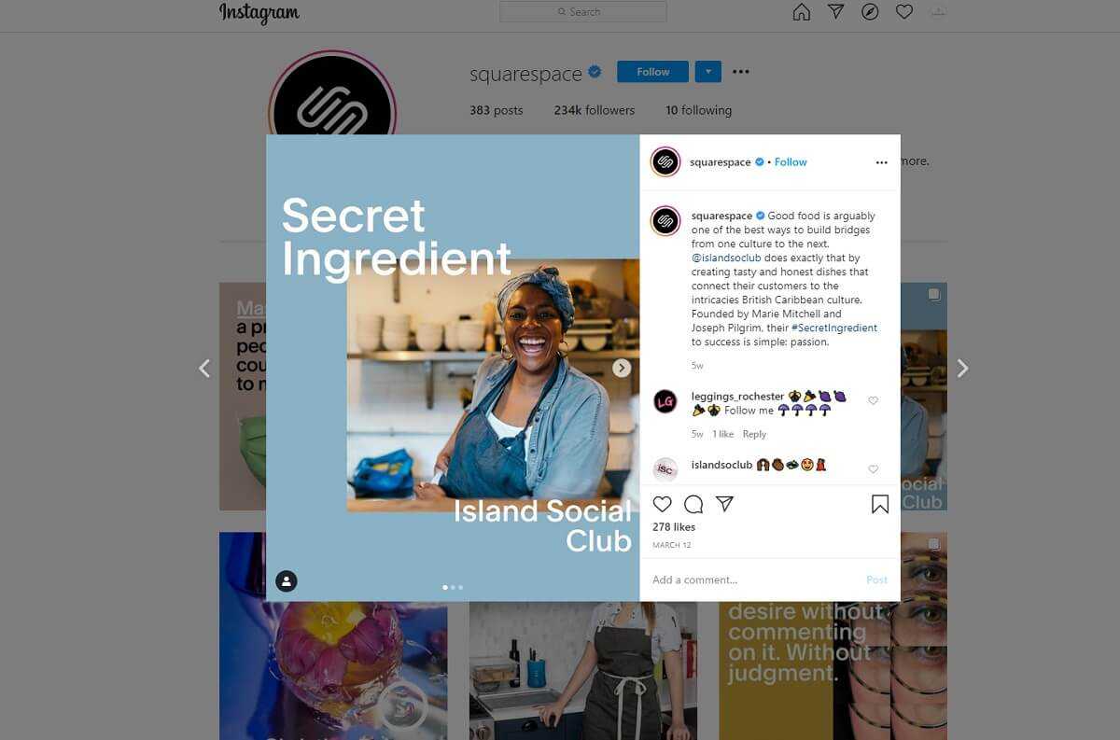
Task: Show tagged accounts via the person icon on the photo
Action: click(x=287, y=581)
